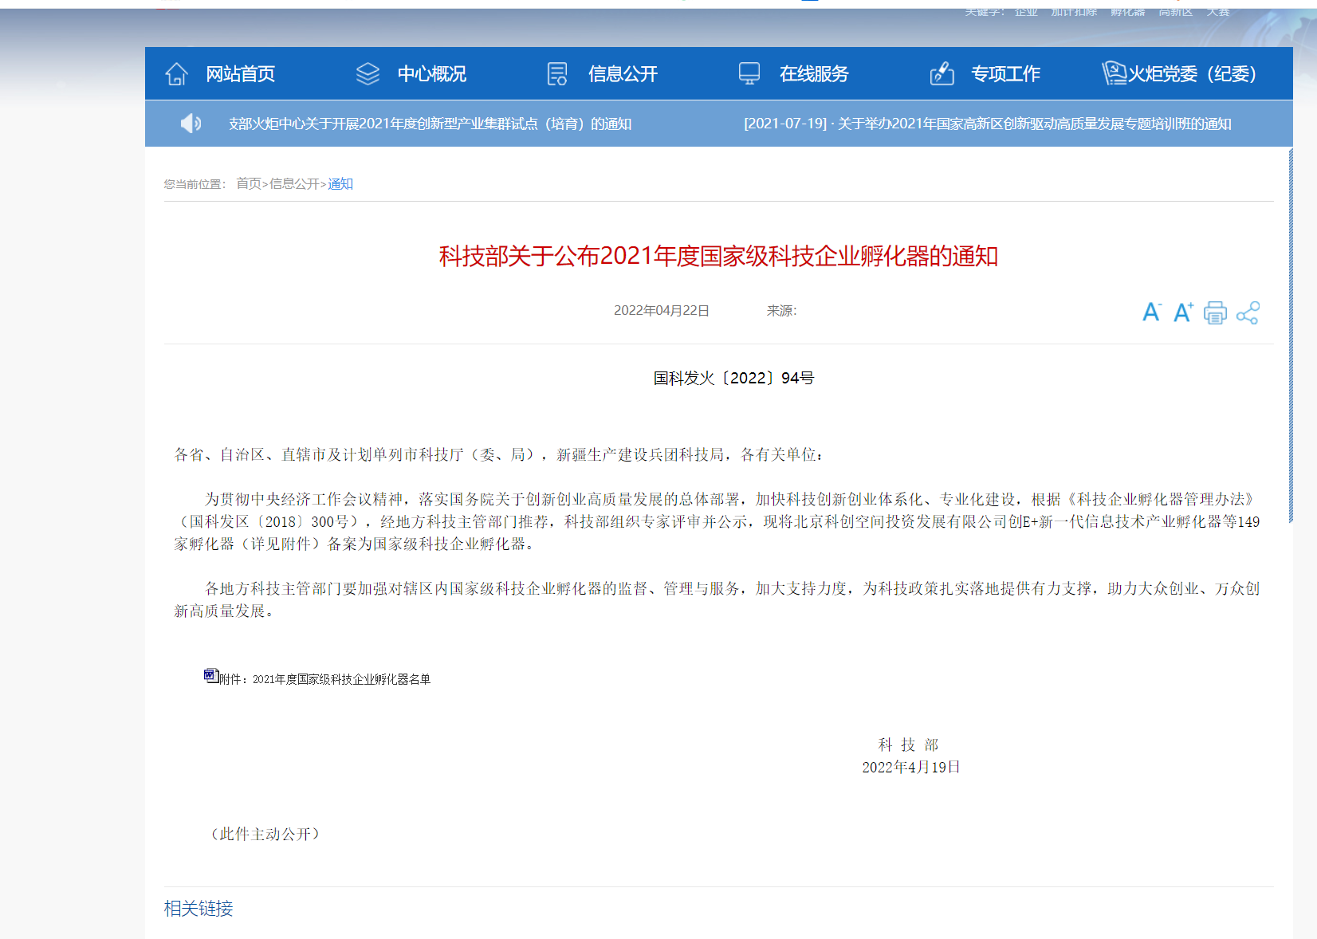Click the document icon beside 信息公开

pyautogui.click(x=556, y=73)
